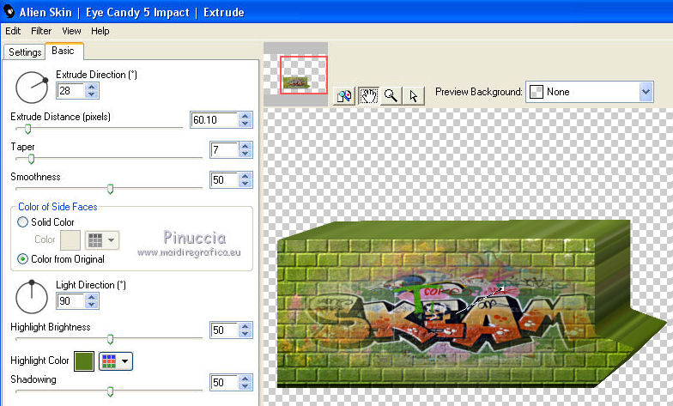The height and width of the screenshot is (406, 673).
Task: Click the side face Color swatch
Action: coord(70,240)
